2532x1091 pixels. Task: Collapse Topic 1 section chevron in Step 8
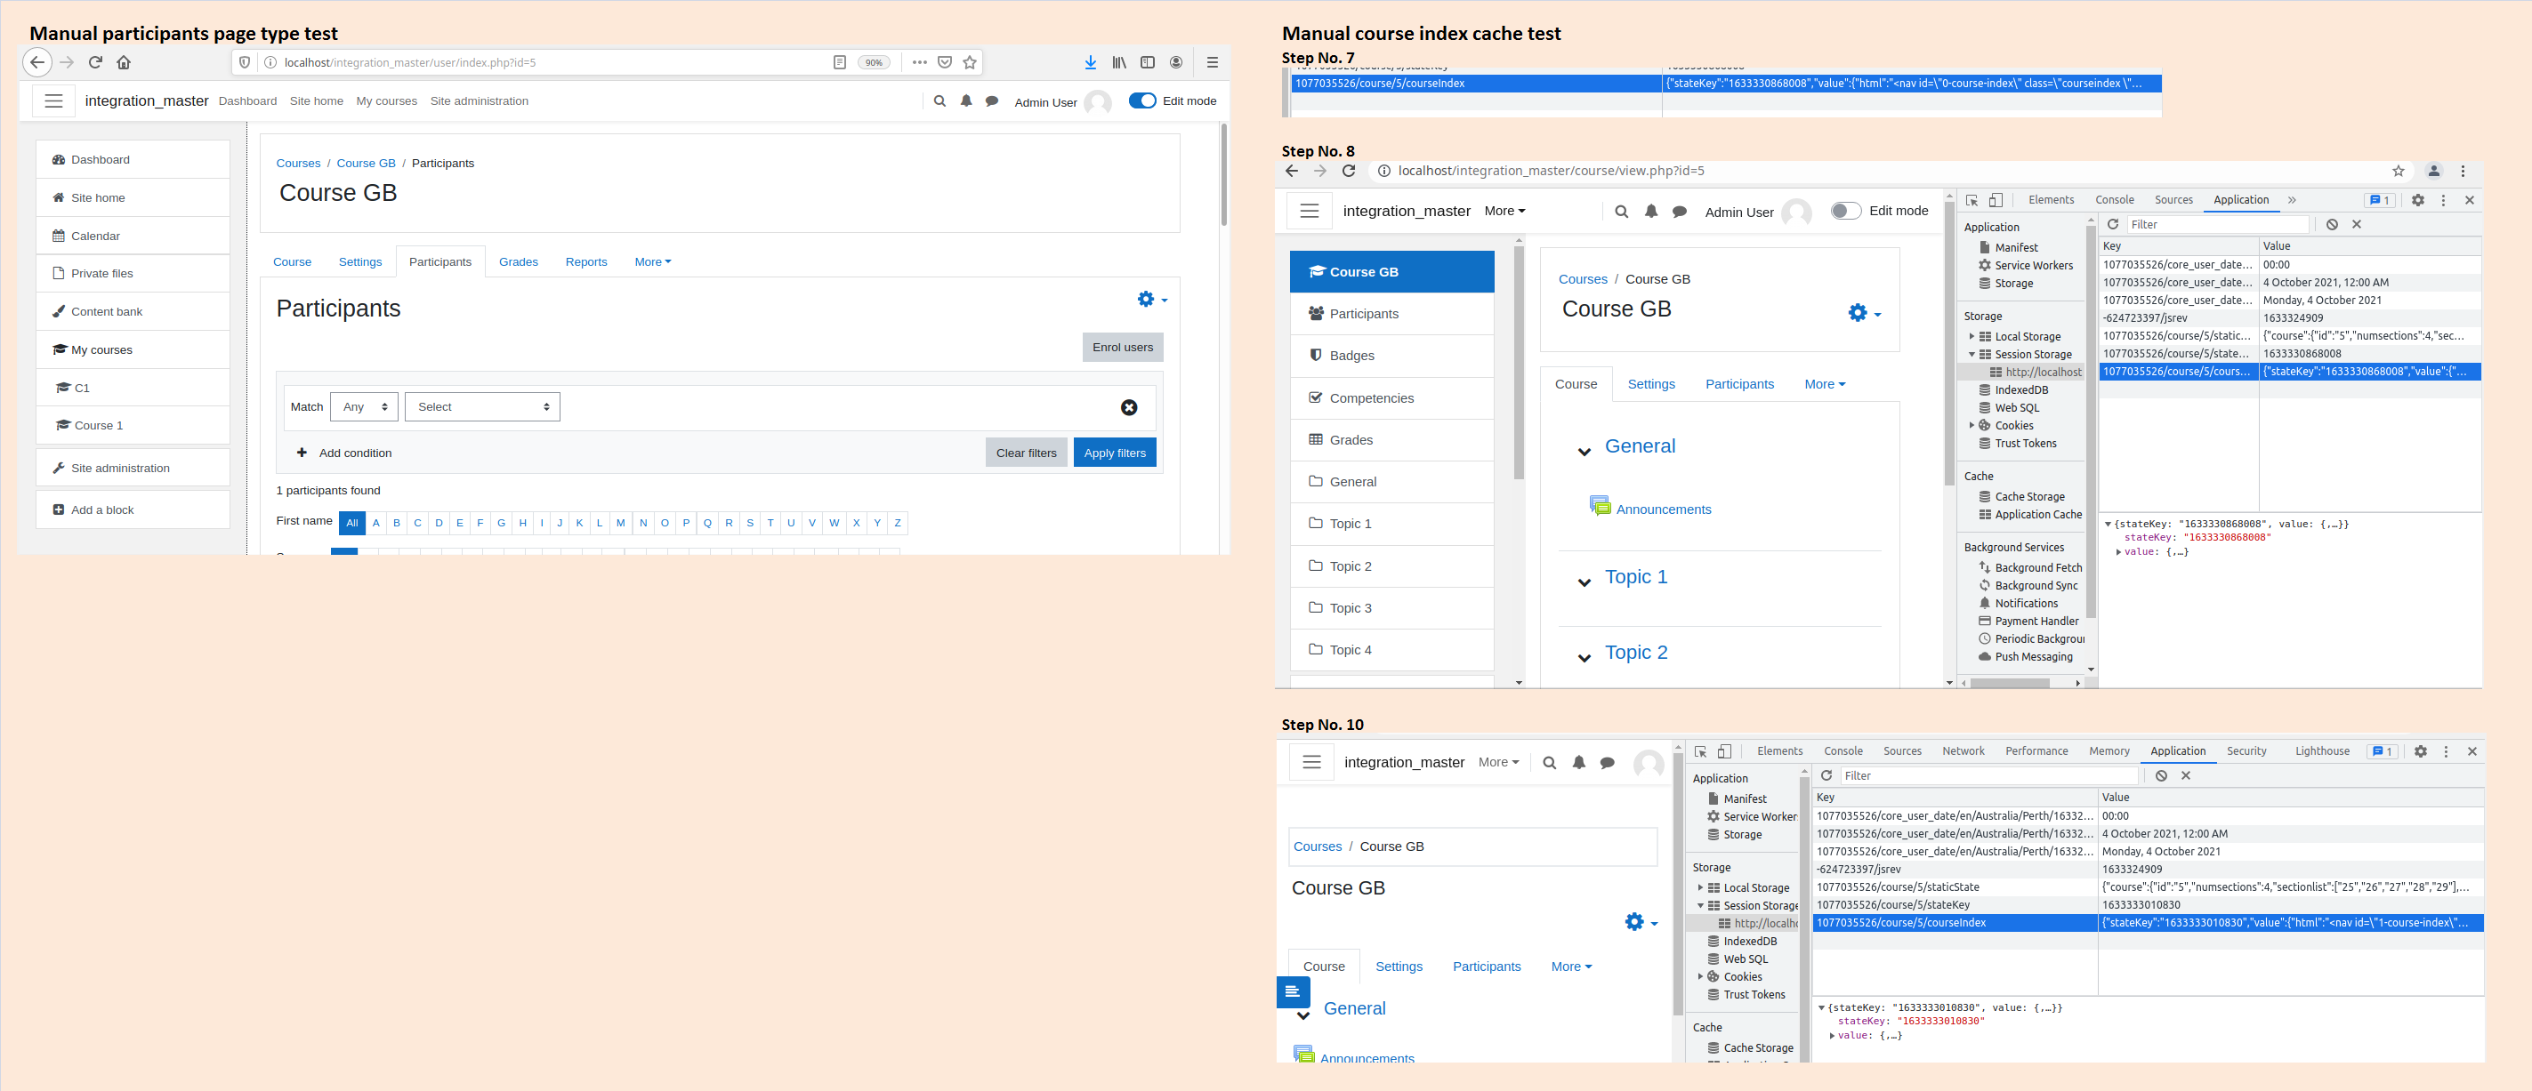coord(1584,582)
